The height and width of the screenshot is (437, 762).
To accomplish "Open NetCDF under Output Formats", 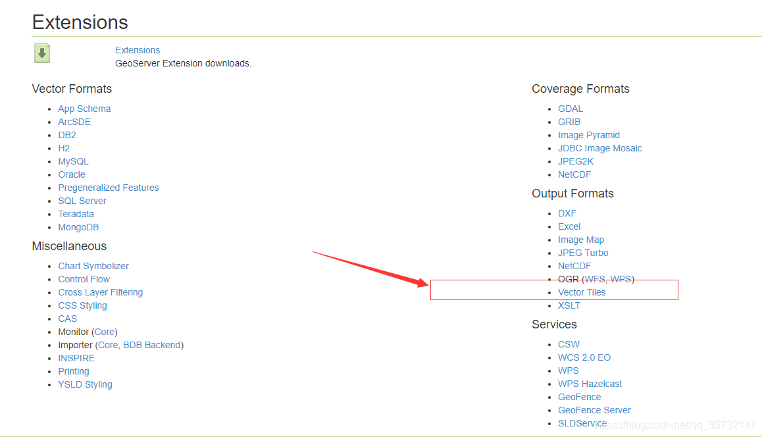I will point(574,266).
